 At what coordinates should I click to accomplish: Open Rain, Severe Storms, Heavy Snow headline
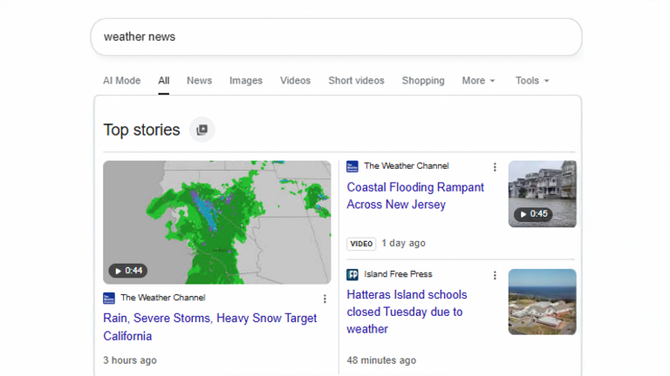tap(209, 327)
